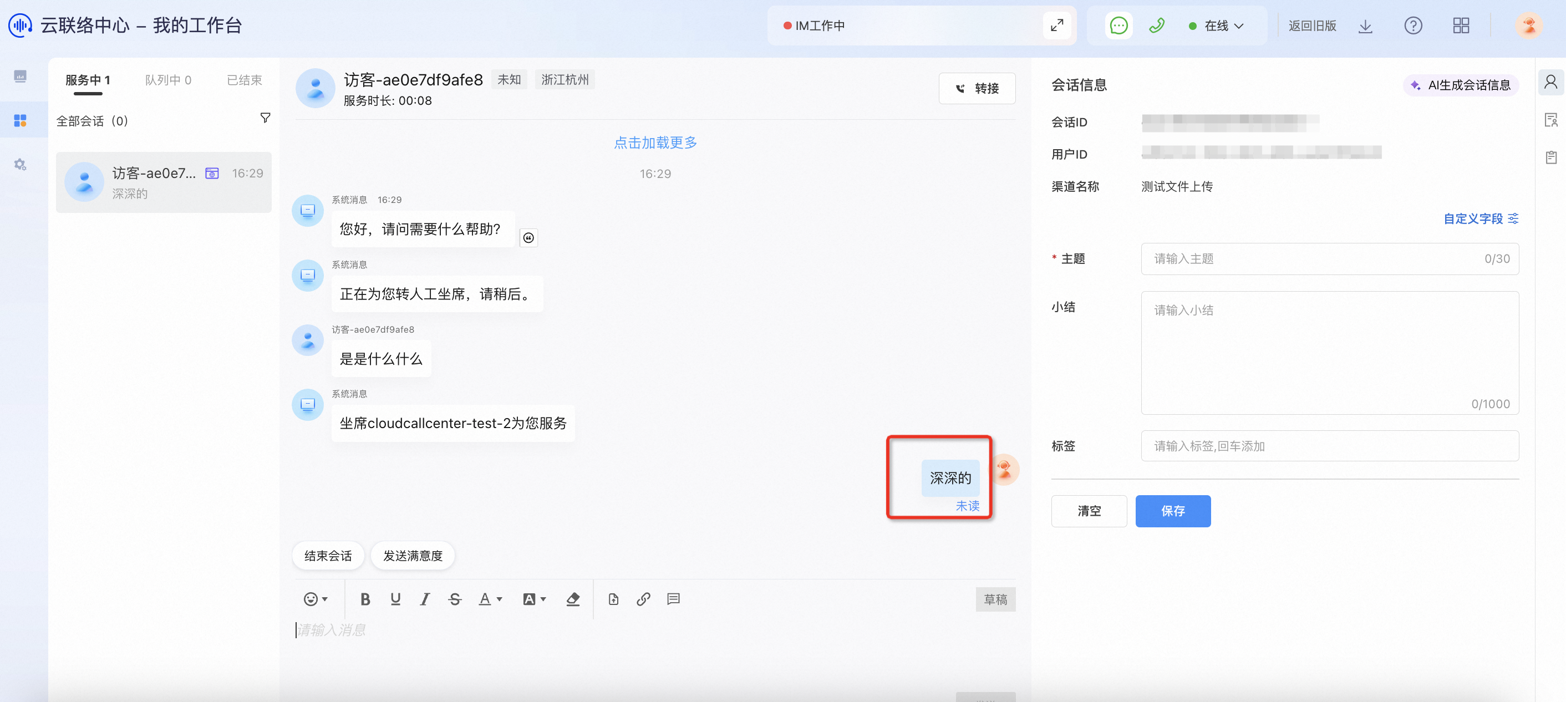1566x702 pixels.
Task: Click the 标签 tags input field
Action: (1330, 446)
